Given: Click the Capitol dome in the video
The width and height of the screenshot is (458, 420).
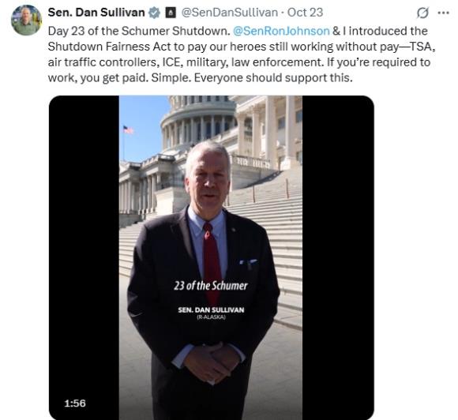Looking at the screenshot, I should pos(199,122).
